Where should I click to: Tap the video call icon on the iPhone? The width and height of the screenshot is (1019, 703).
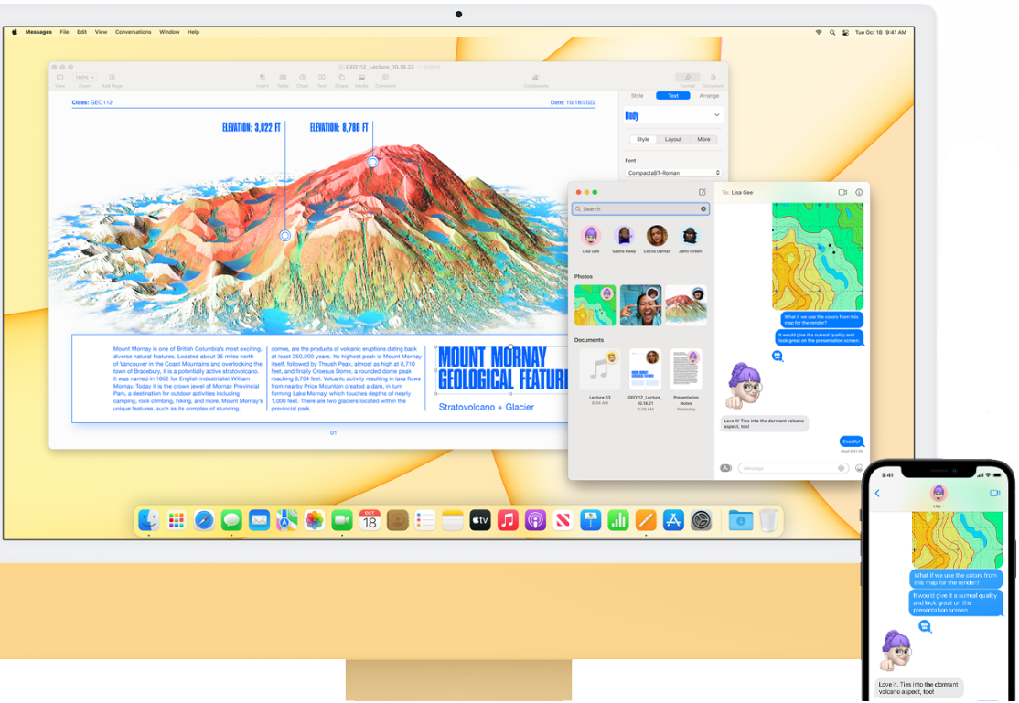click(994, 493)
